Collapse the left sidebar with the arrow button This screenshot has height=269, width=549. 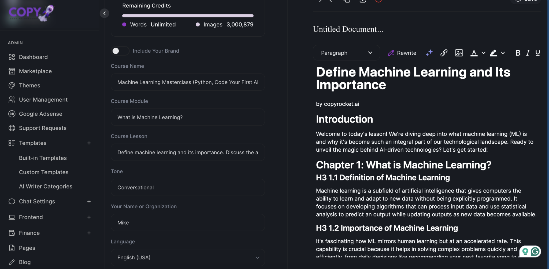point(105,13)
